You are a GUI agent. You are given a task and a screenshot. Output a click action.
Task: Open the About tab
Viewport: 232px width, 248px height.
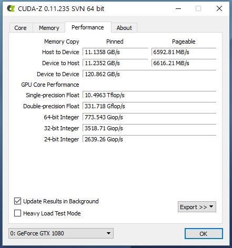(x=124, y=28)
